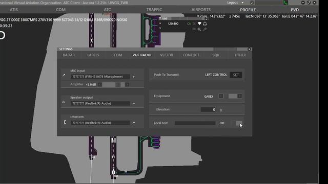Collapse the VHF panel with its header triangle
Image resolution: width=328 pixels, height=184 pixels.
(160, 18)
